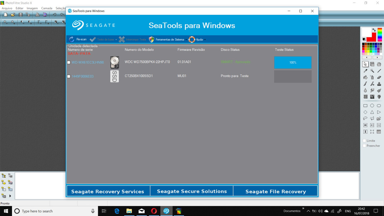This screenshot has height=216, width=384.
Task: Click Pronto para Teste status text
Action: [235, 76]
